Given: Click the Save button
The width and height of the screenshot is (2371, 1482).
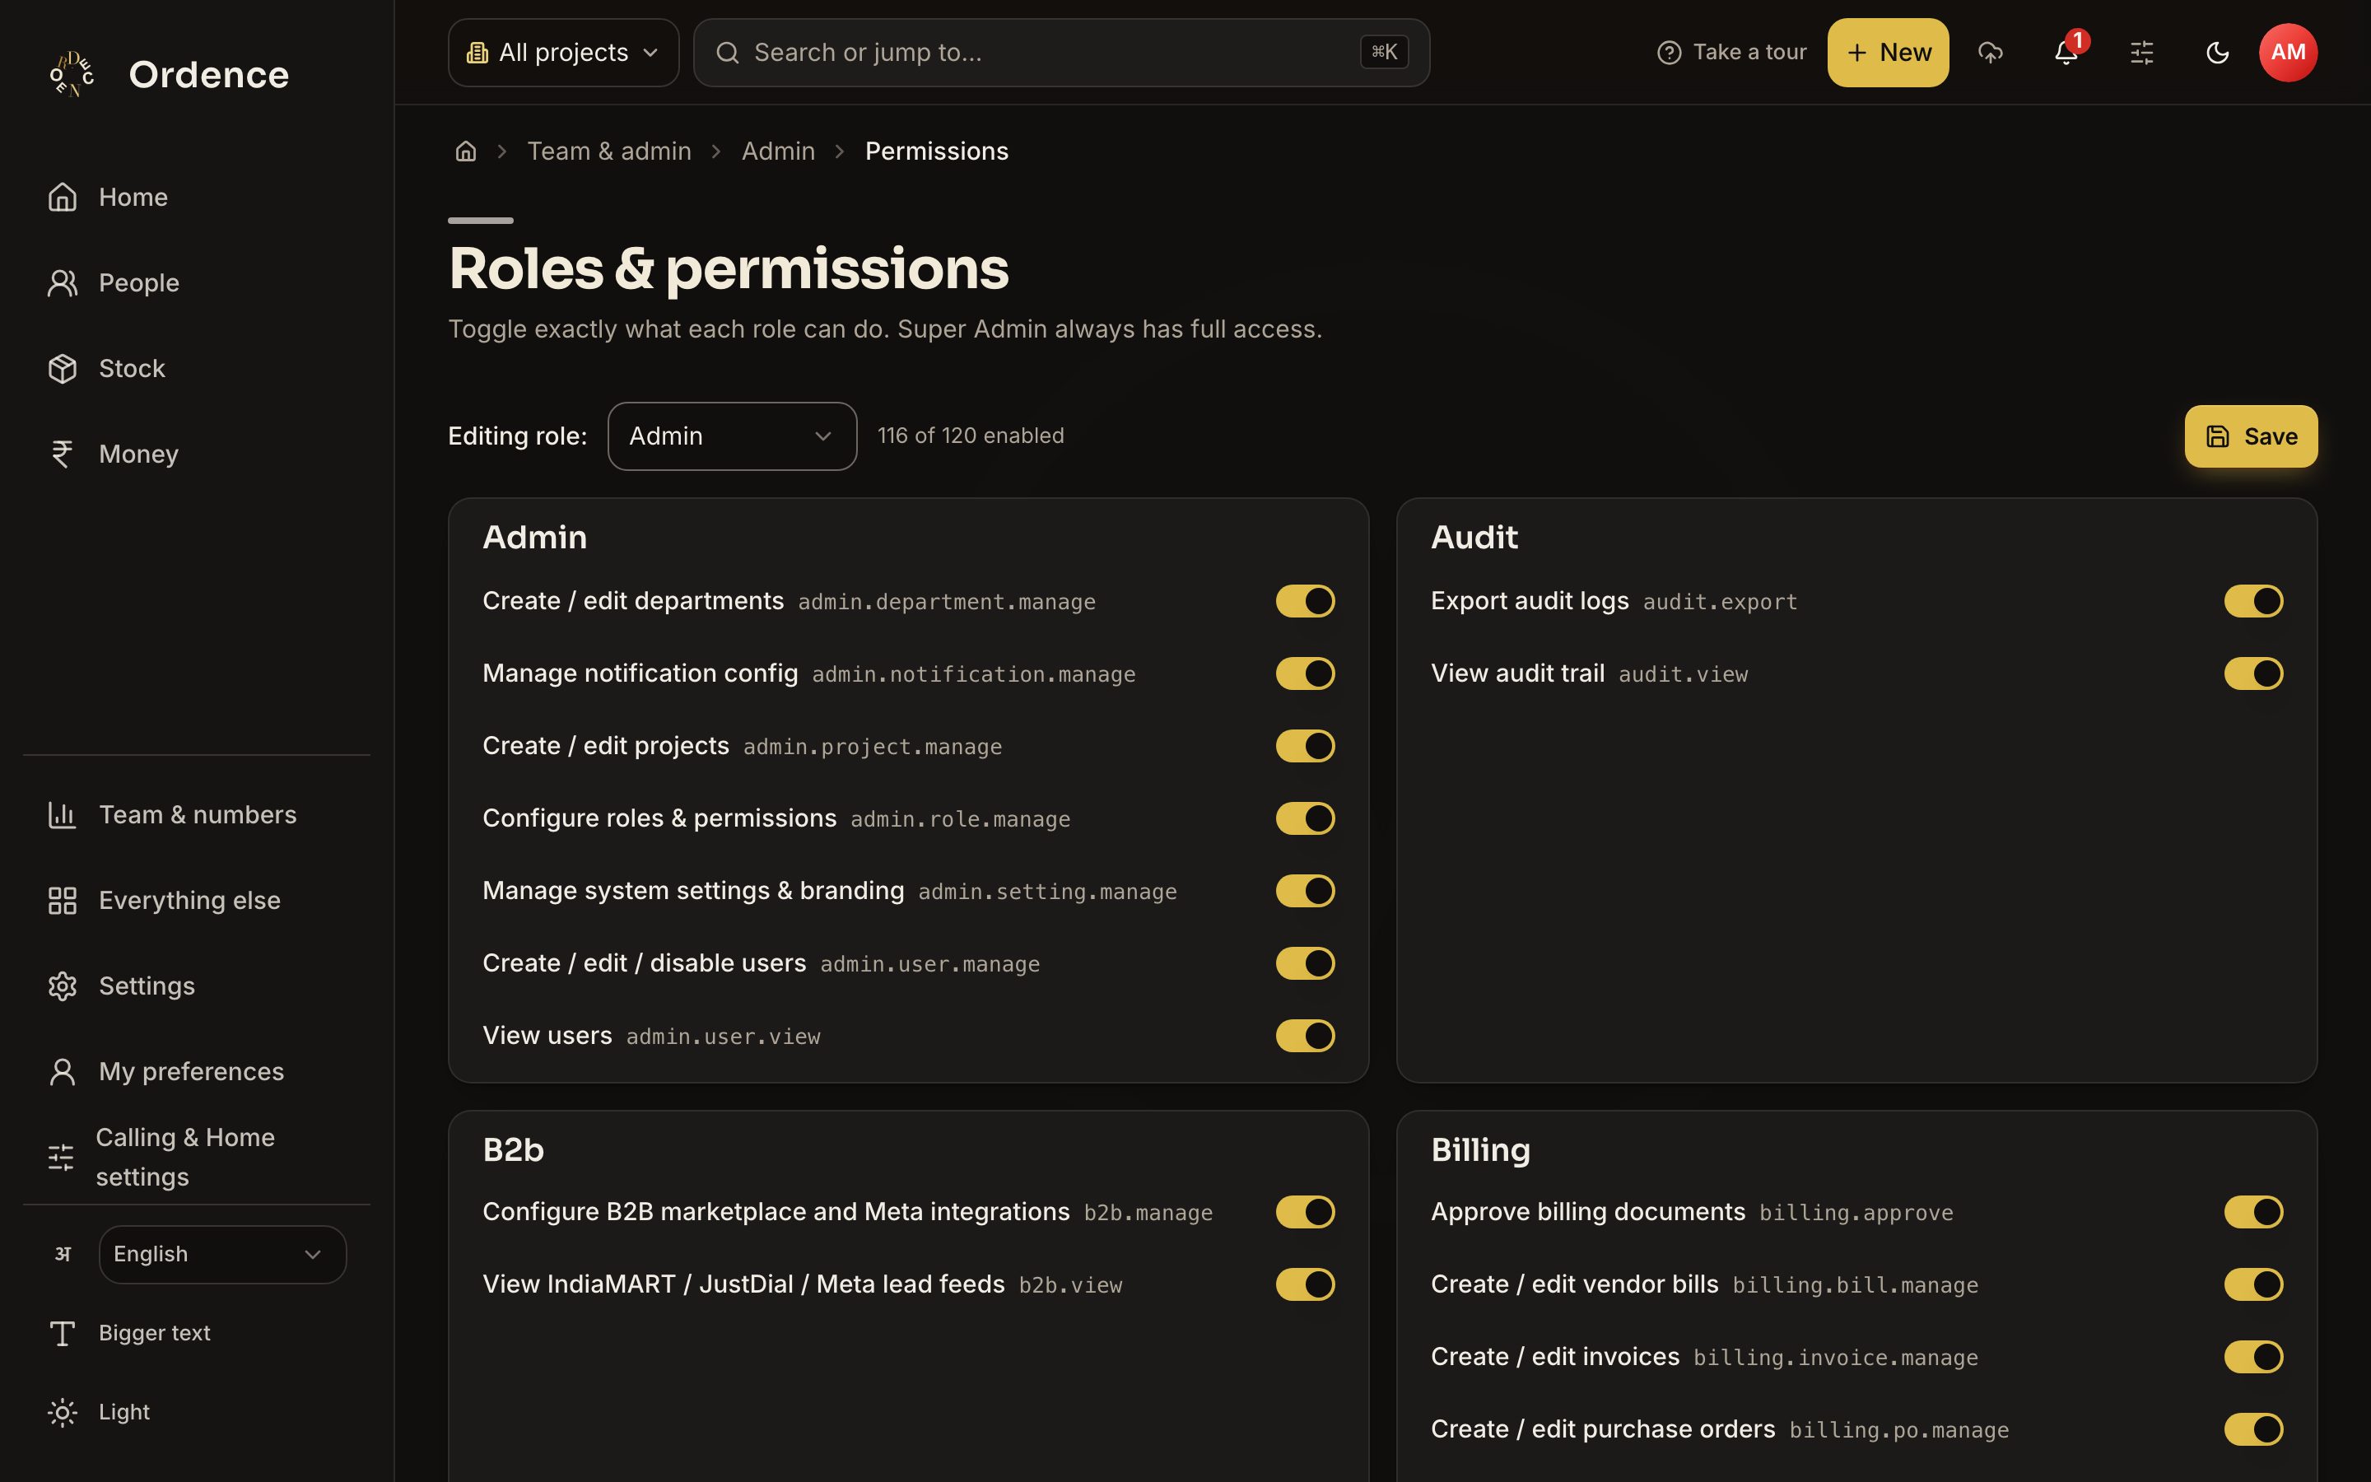Looking at the screenshot, I should pyautogui.click(x=2251, y=436).
